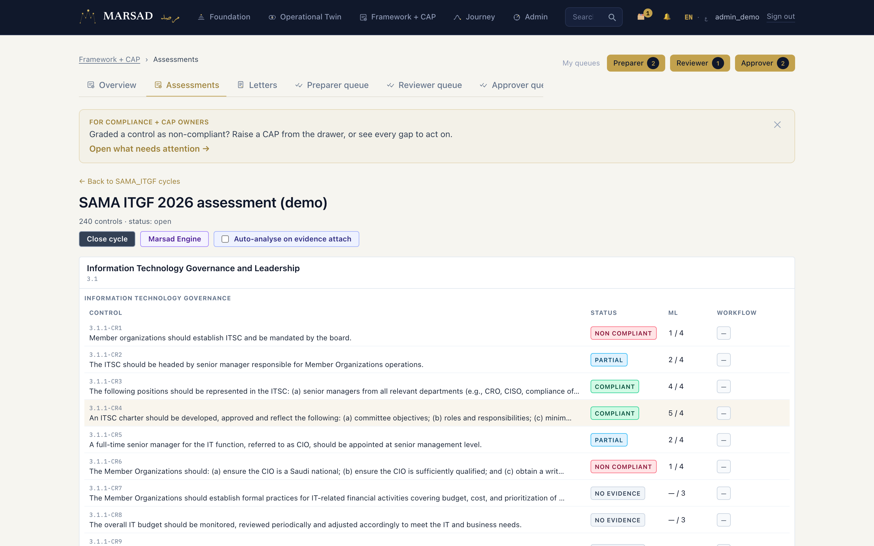Open the Admin menu
The image size is (874, 546).
(x=530, y=17)
